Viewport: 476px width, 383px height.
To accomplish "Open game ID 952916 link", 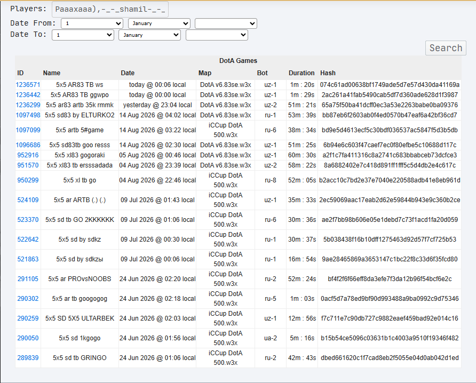I will click(x=28, y=155).
